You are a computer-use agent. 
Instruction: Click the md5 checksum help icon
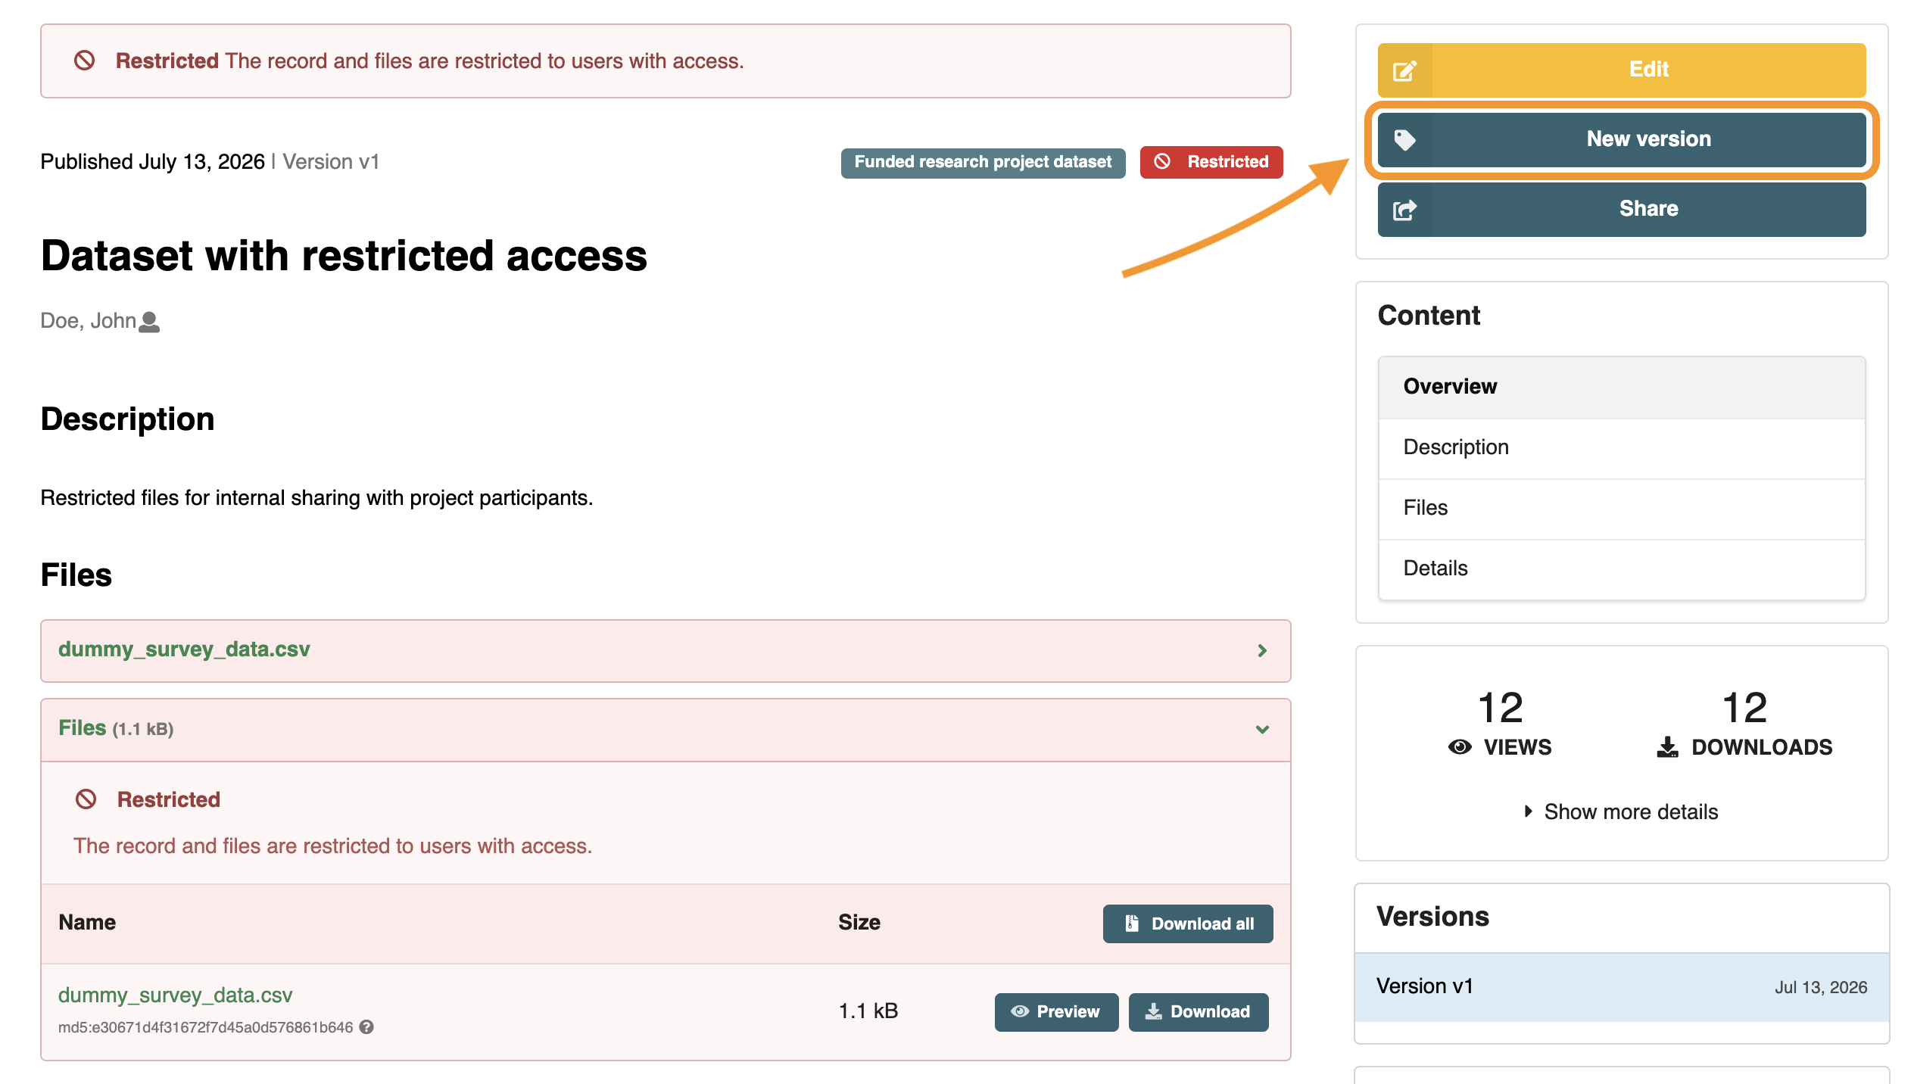point(366,1027)
